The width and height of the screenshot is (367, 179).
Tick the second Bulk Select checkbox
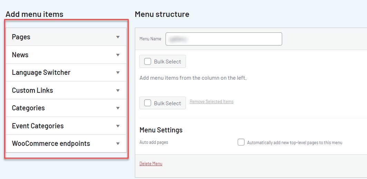tap(148, 103)
